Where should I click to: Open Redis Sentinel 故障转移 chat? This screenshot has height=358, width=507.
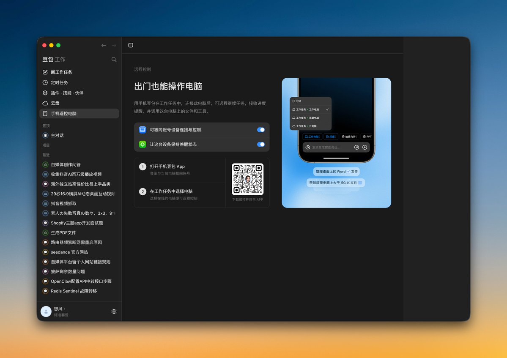click(79, 291)
